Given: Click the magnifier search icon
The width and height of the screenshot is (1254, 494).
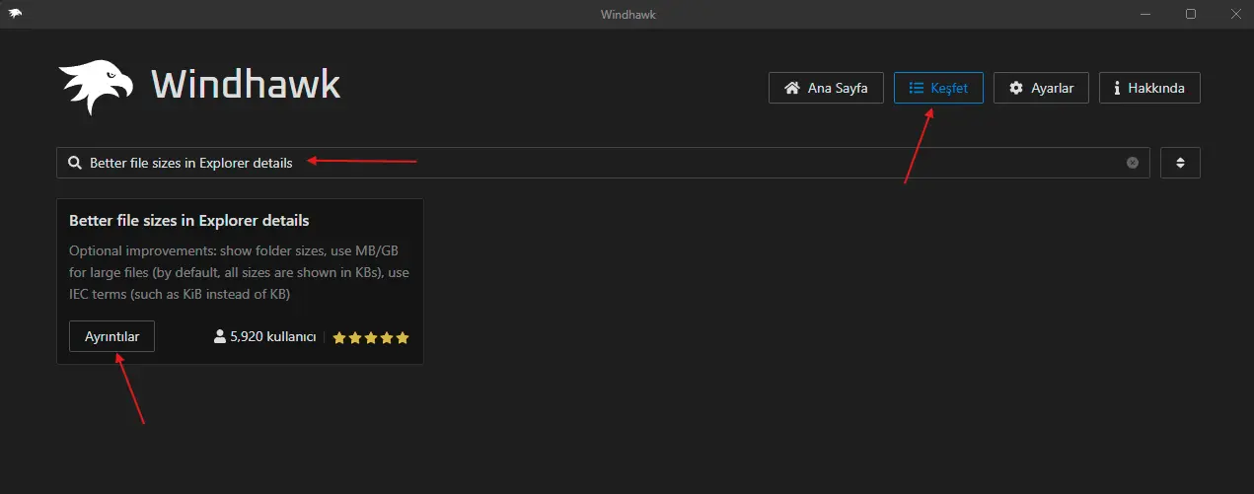Looking at the screenshot, I should (x=74, y=163).
